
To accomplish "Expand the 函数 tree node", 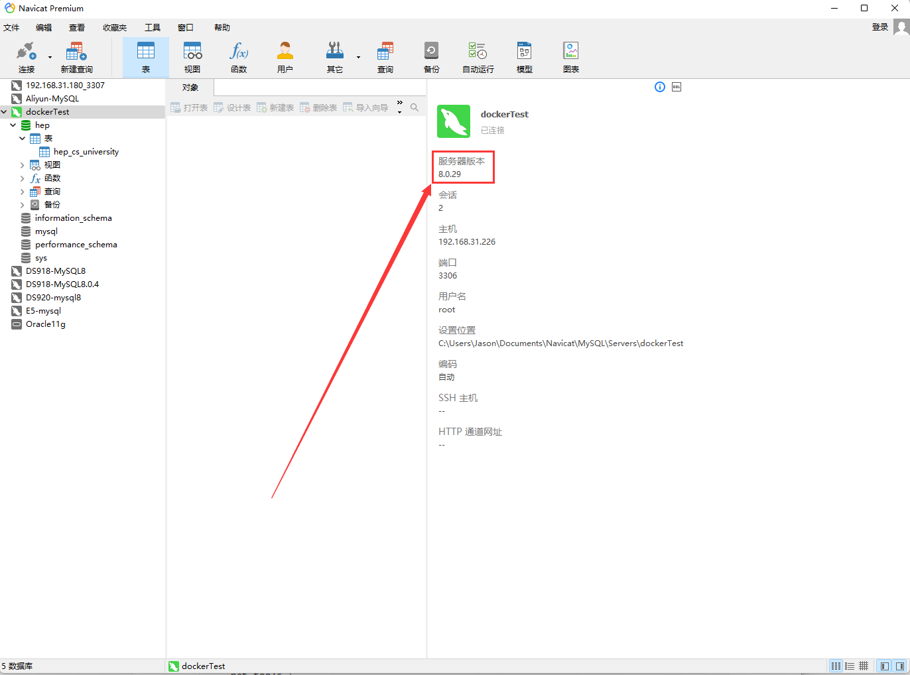I will click(x=23, y=178).
